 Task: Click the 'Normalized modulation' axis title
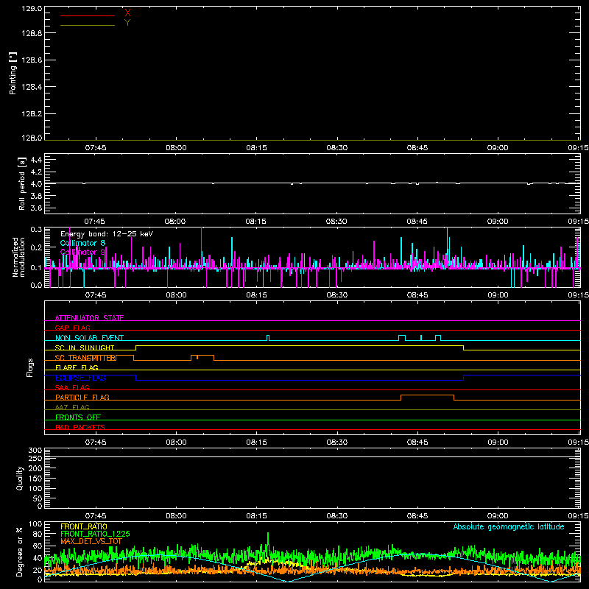19,257
